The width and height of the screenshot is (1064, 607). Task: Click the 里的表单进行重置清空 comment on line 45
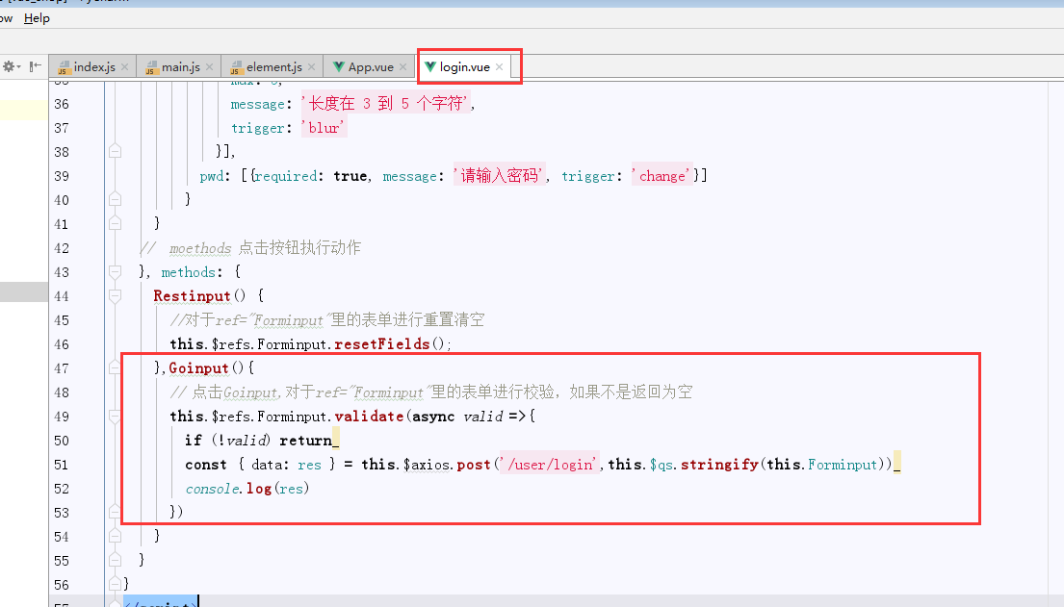tap(407, 319)
